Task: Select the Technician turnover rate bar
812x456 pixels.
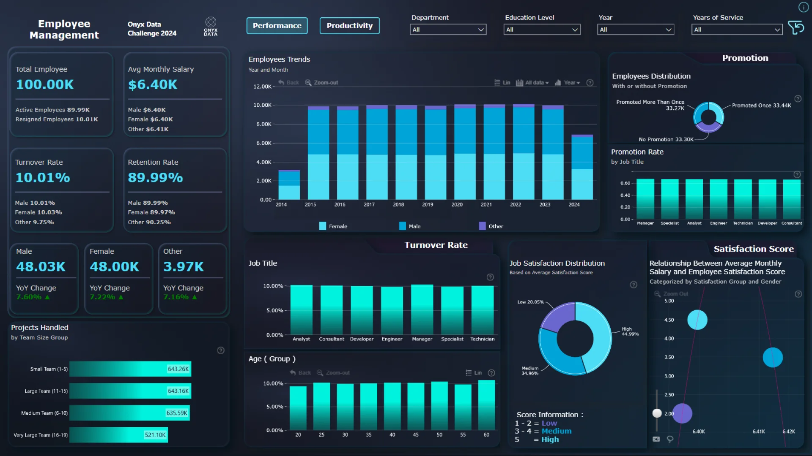Action: pyautogui.click(x=483, y=310)
